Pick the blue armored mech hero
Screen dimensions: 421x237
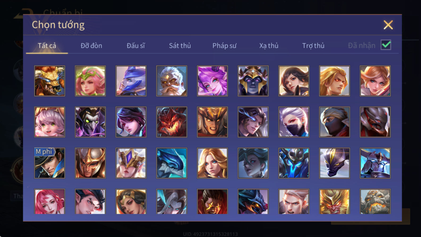coord(375,163)
